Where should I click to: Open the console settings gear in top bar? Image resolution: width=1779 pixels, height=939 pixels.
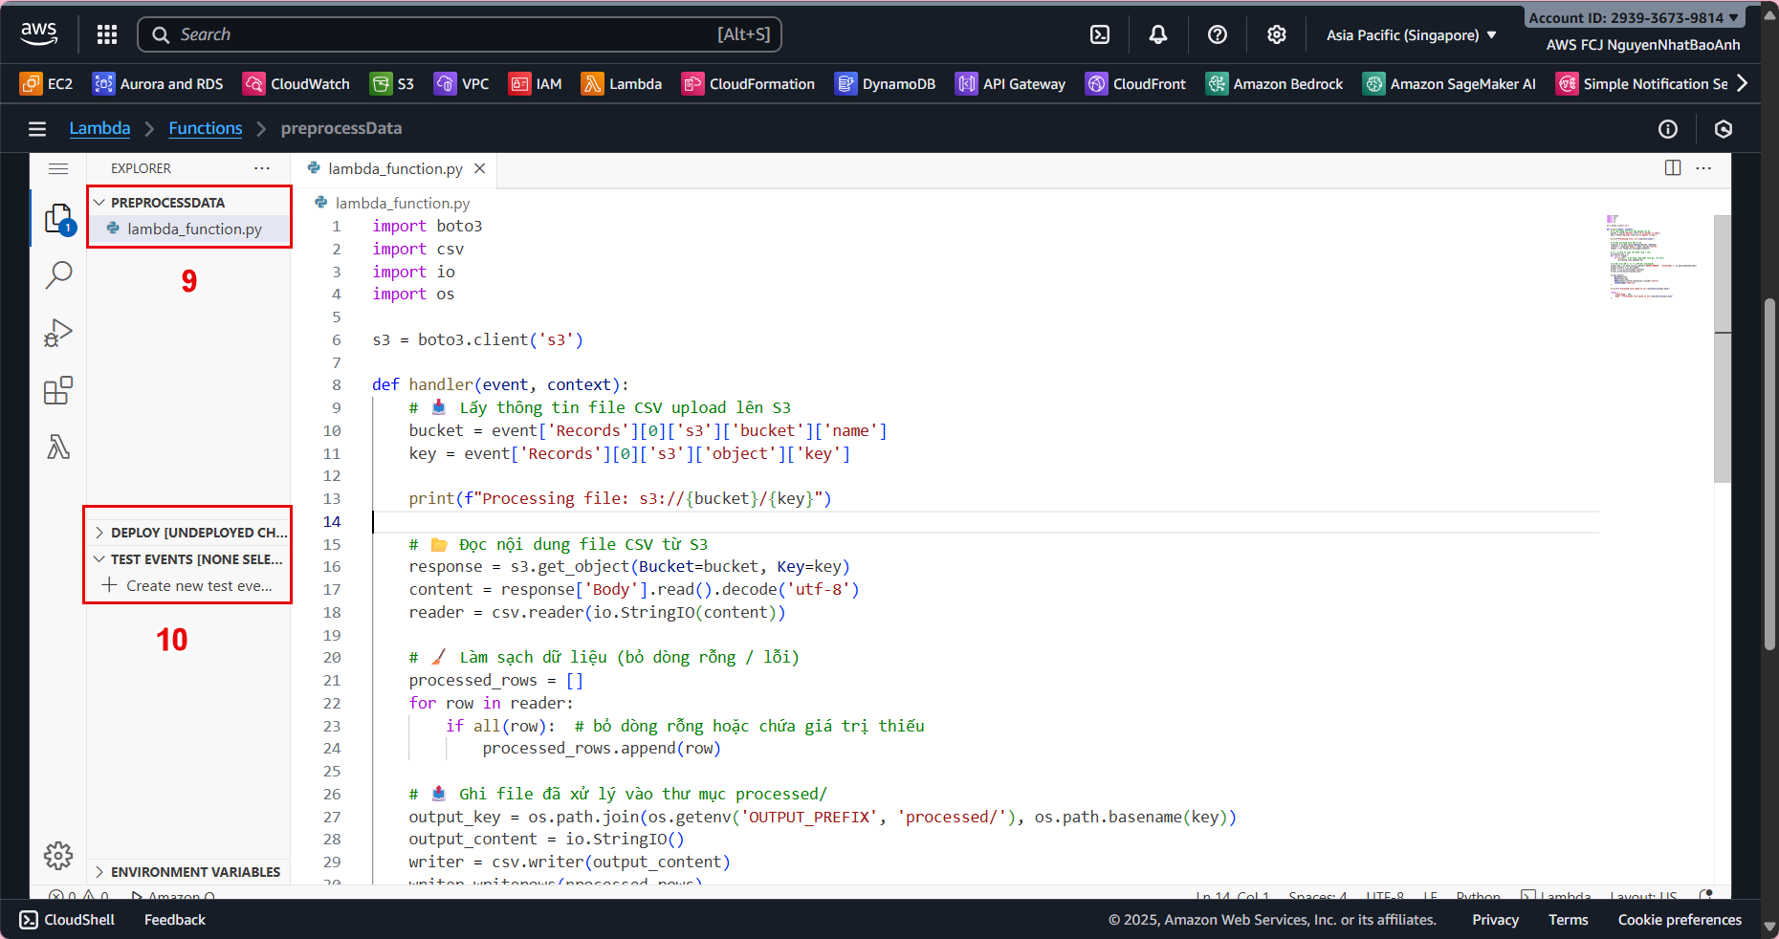tap(1277, 34)
